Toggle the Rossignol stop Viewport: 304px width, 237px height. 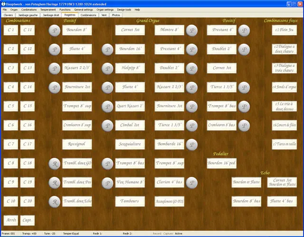pos(77,144)
